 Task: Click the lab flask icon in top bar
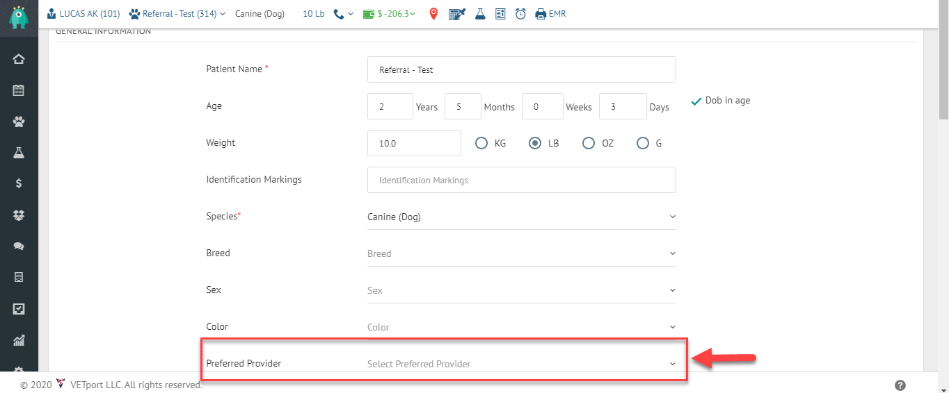(x=480, y=13)
